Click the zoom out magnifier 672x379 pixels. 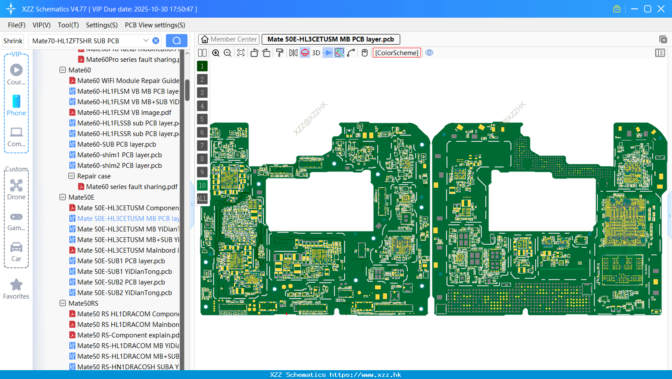pyautogui.click(x=227, y=53)
